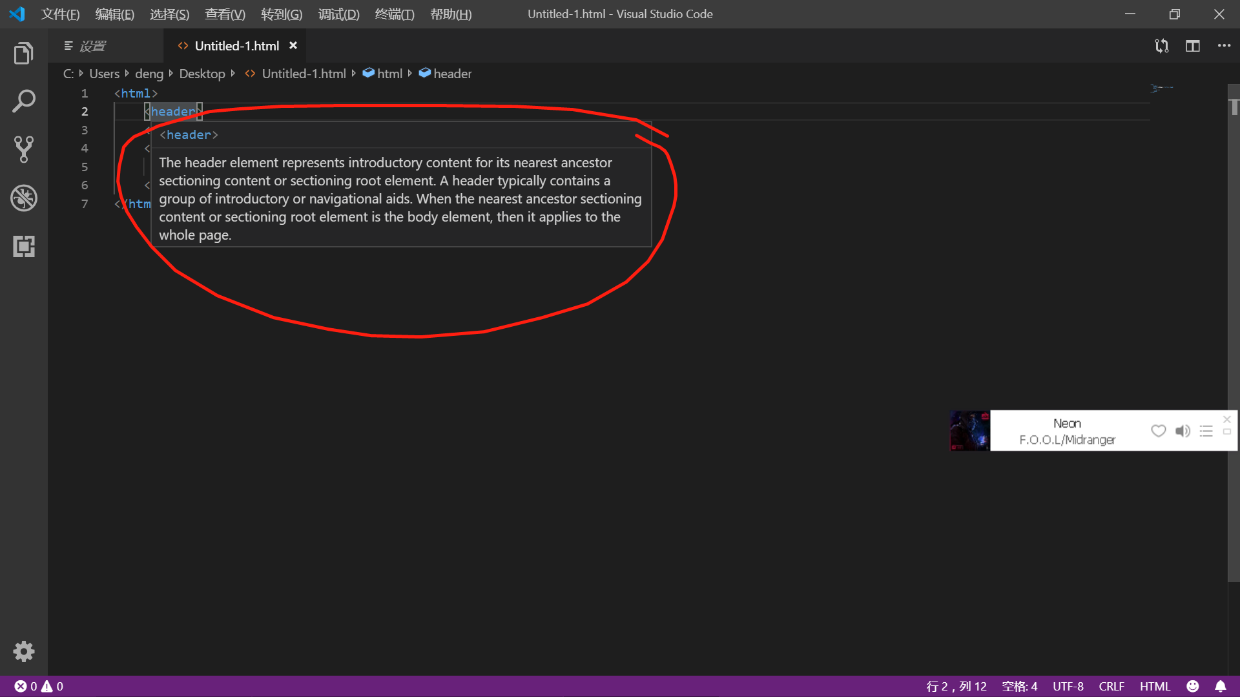Select the Untitled-1.html editor tab

point(235,46)
